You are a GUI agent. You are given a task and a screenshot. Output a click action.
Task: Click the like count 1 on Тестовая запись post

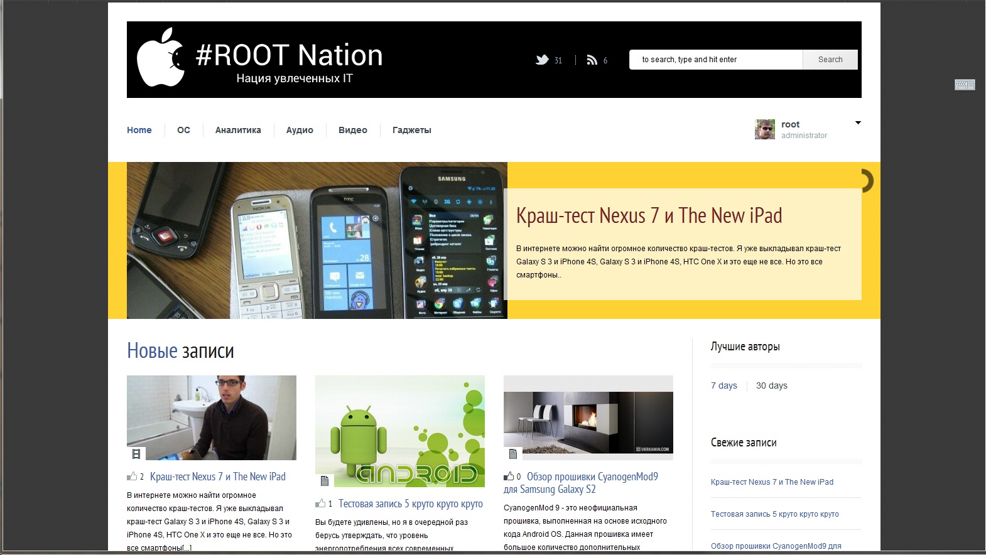330,504
